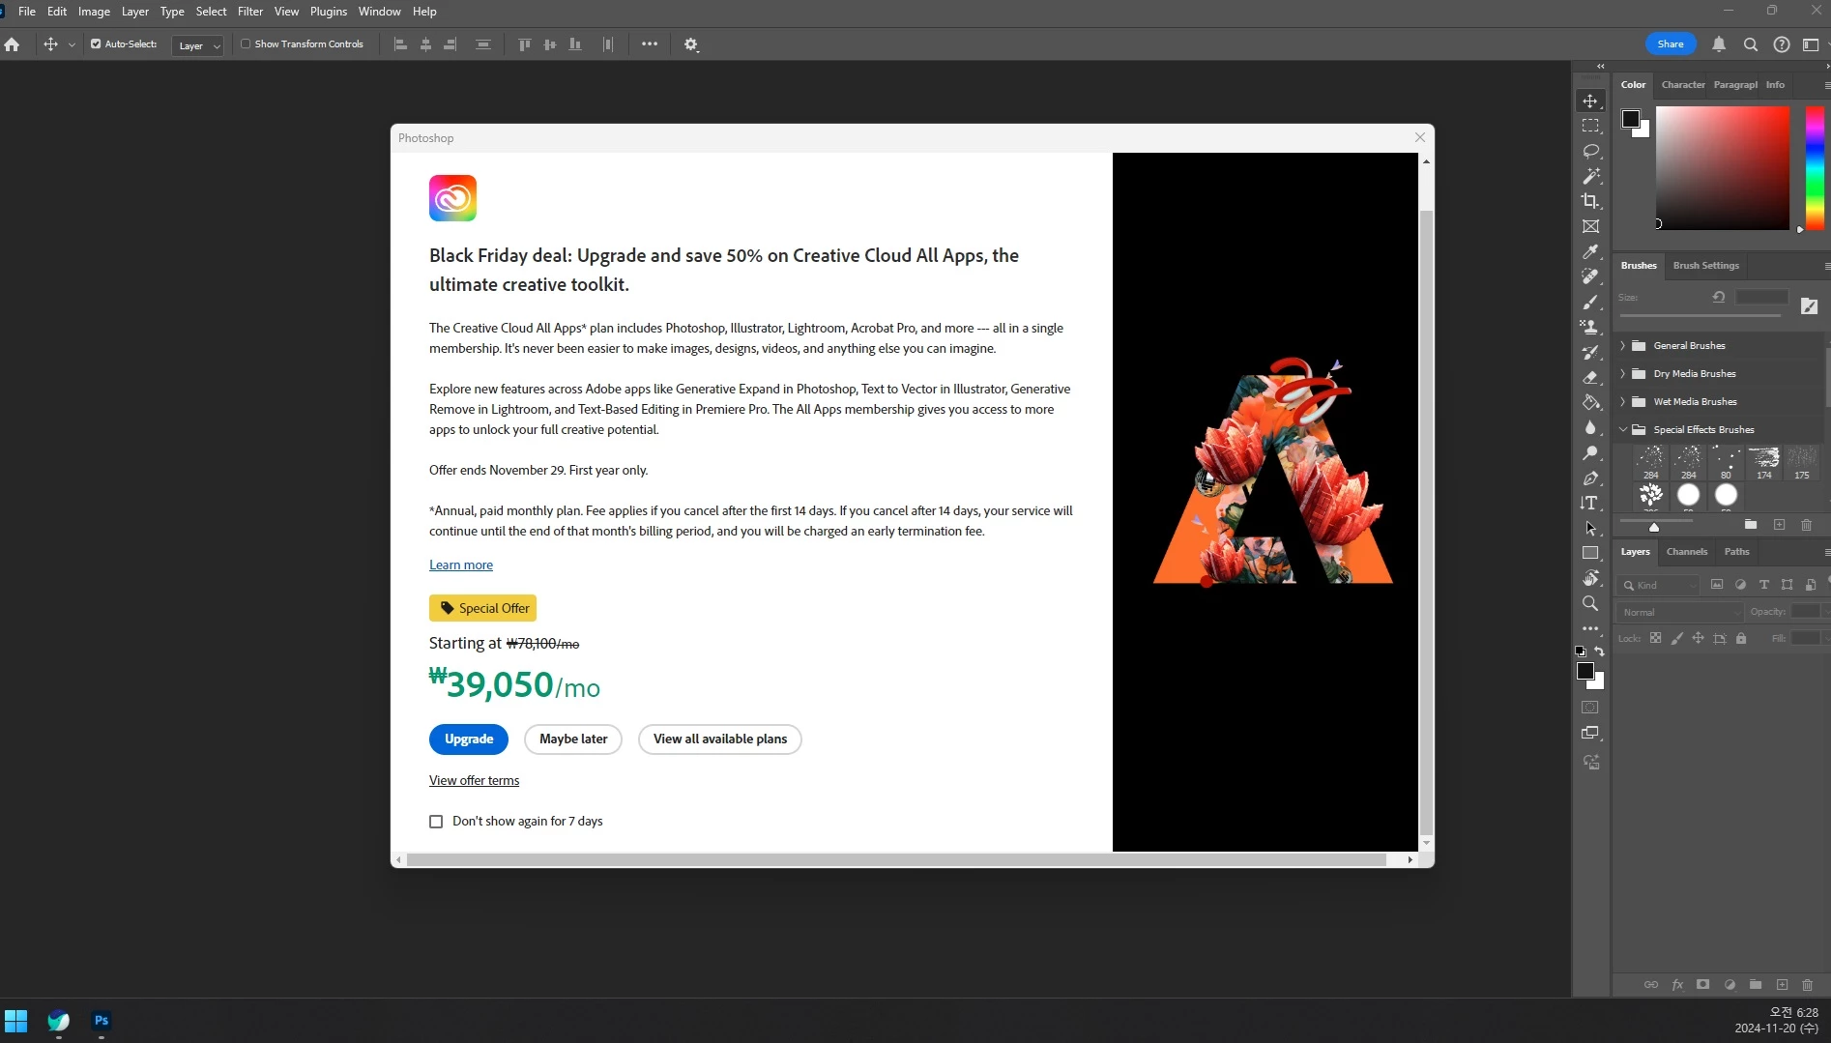Click the blue Upgrade button
The image size is (1831, 1043).
[x=469, y=739]
